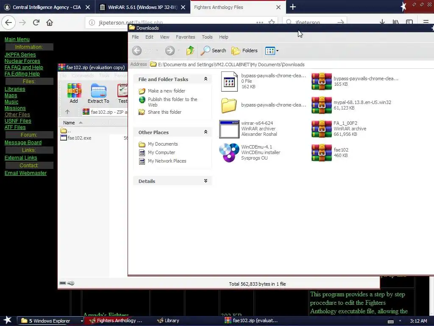Click Publish this folder to the Web
This screenshot has width=434, height=326.
pyautogui.click(x=172, y=102)
